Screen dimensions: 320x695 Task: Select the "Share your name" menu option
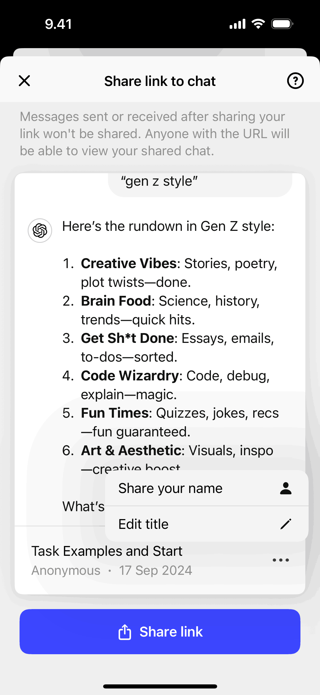click(x=170, y=488)
